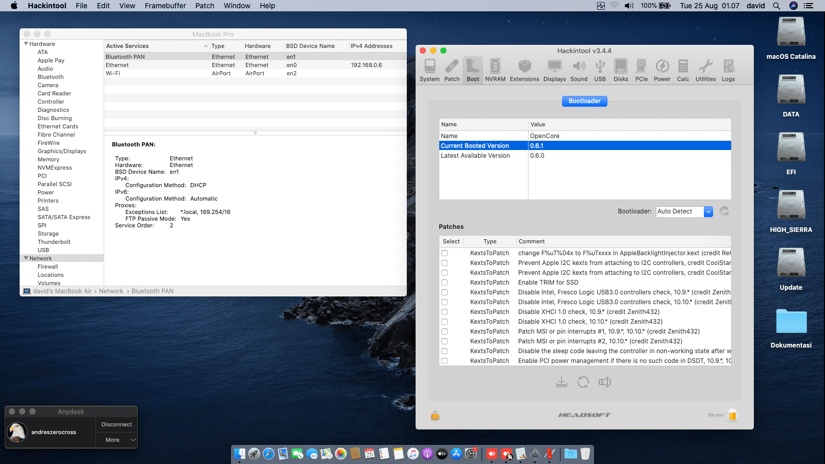Image resolution: width=825 pixels, height=464 pixels.
Task: Collapse the Hardware section in sidebar
Action: tap(26, 44)
